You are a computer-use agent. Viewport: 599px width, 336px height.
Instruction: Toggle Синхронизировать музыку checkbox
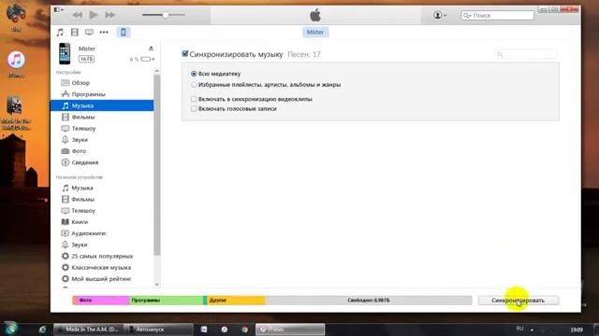(185, 54)
